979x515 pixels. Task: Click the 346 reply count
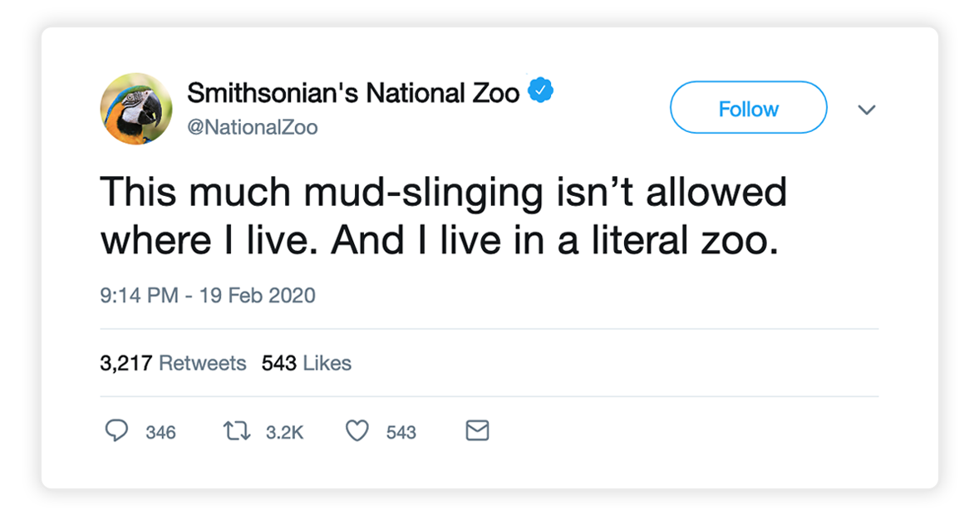(160, 432)
